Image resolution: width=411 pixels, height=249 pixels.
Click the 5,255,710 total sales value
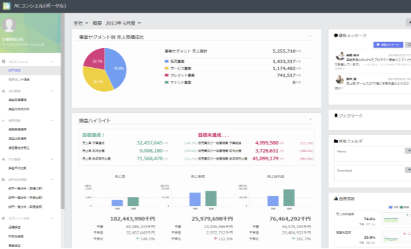pyautogui.click(x=284, y=51)
